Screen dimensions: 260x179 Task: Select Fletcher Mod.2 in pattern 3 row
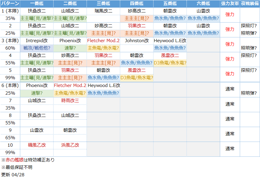coord(104,41)
